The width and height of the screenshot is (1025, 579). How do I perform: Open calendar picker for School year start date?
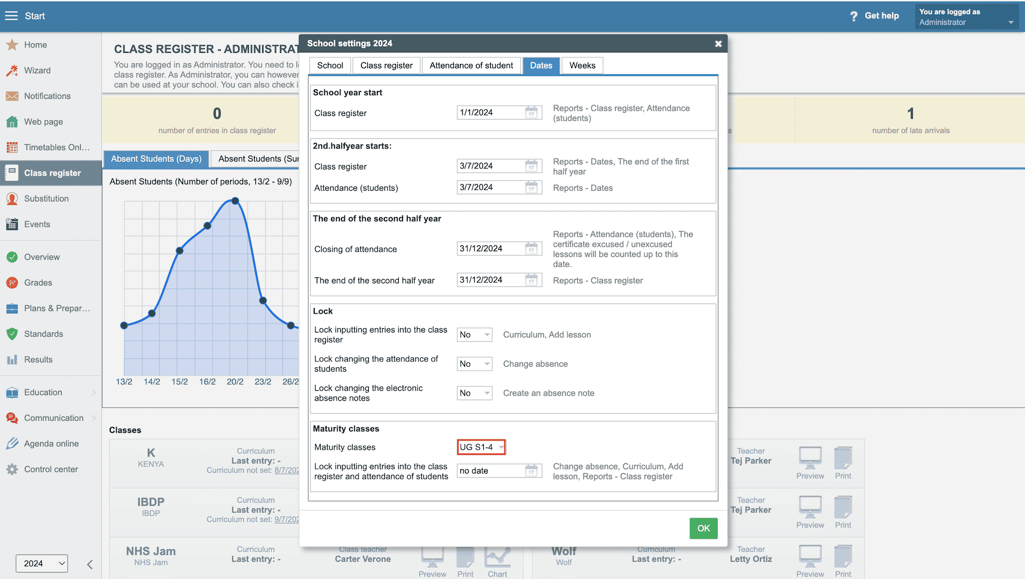(531, 112)
